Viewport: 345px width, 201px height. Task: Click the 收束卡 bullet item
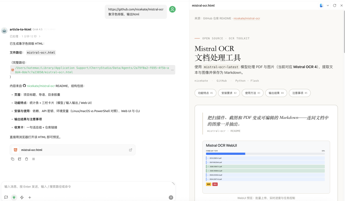coord(36,127)
